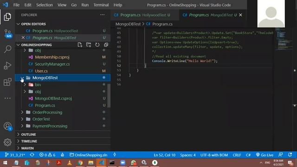Expand the OrderProcessing folder
297x167 pixels.
pyautogui.click(x=22, y=112)
